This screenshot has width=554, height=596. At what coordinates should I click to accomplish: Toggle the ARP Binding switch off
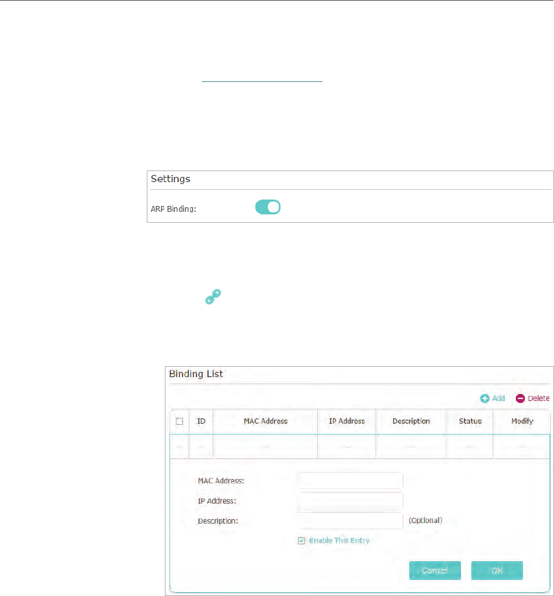click(268, 207)
